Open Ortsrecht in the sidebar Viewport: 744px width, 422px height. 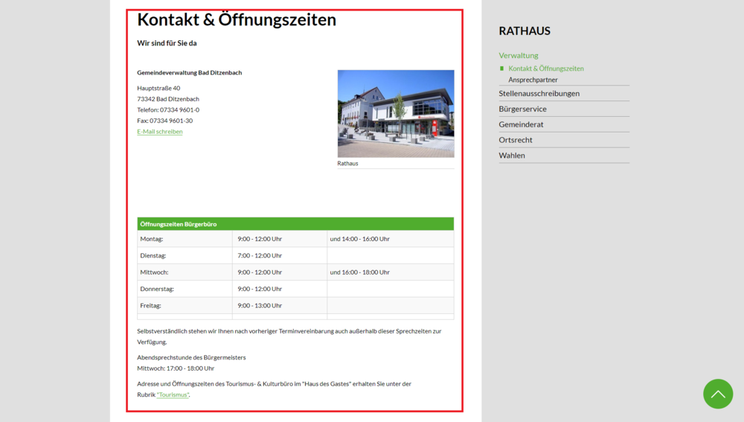[516, 140]
